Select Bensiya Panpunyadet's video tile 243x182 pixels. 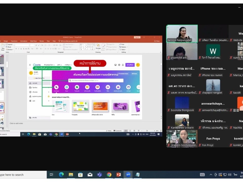click(182, 34)
